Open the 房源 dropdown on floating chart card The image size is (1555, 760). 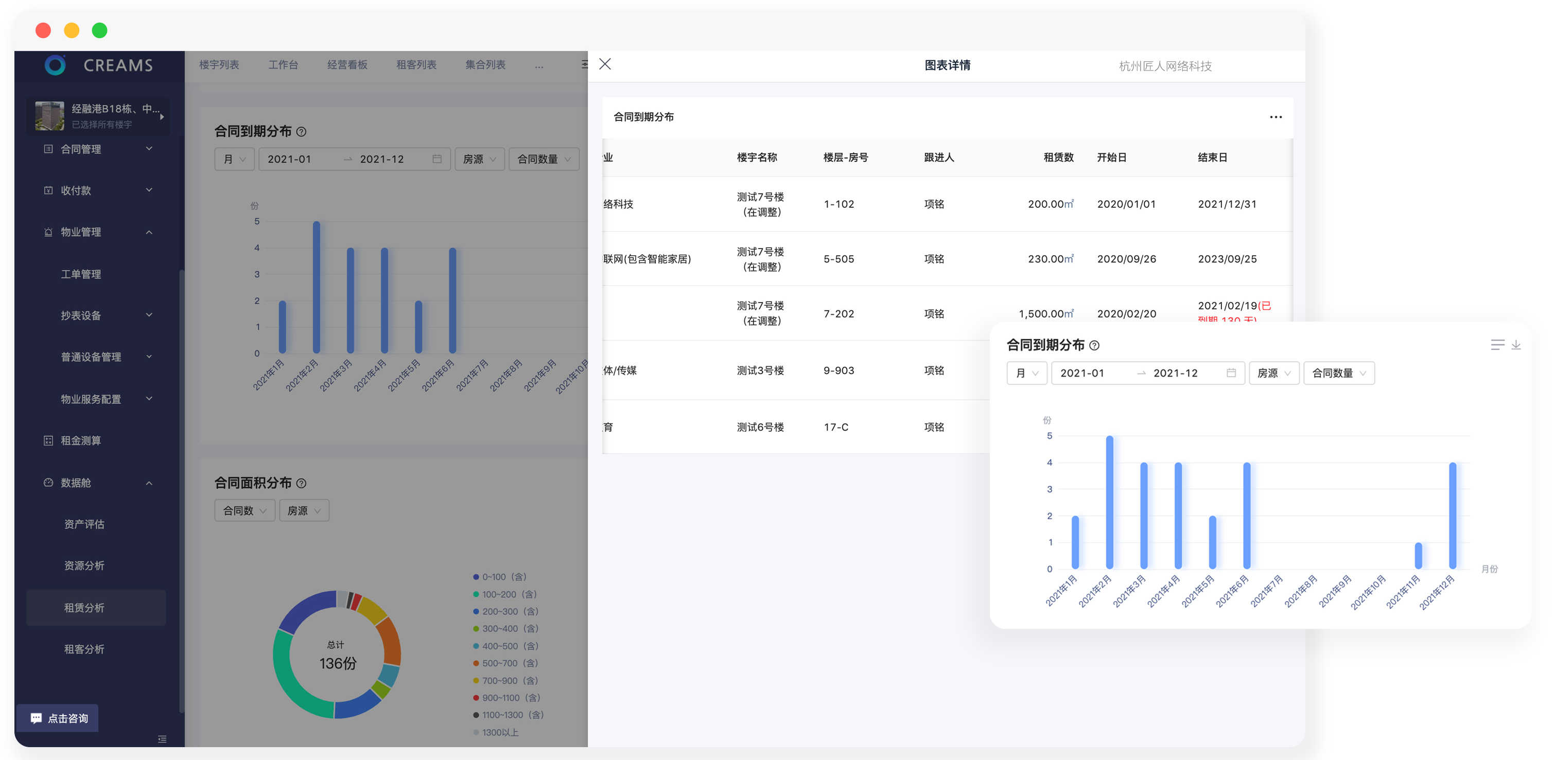click(x=1273, y=373)
